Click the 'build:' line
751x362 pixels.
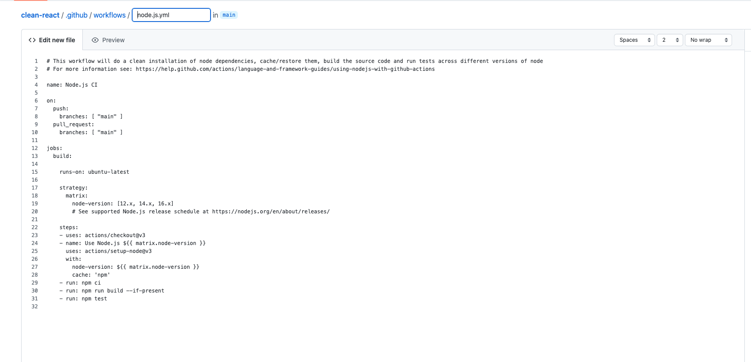(x=63, y=156)
